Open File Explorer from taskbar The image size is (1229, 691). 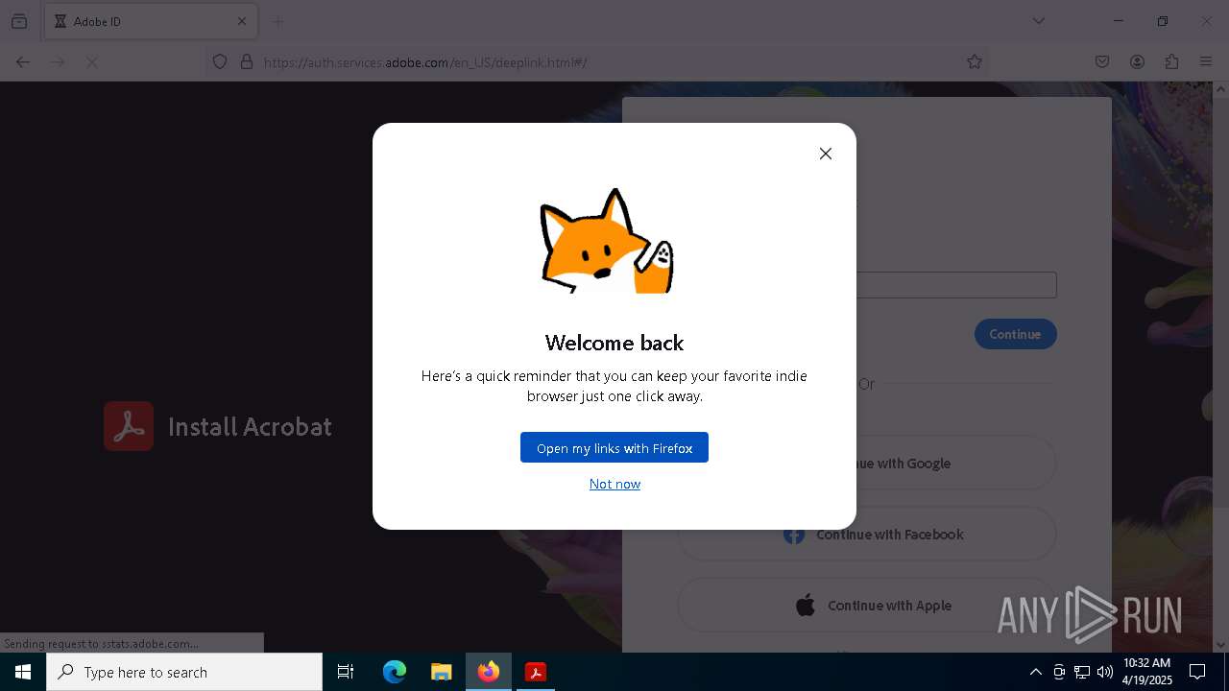tap(441, 672)
